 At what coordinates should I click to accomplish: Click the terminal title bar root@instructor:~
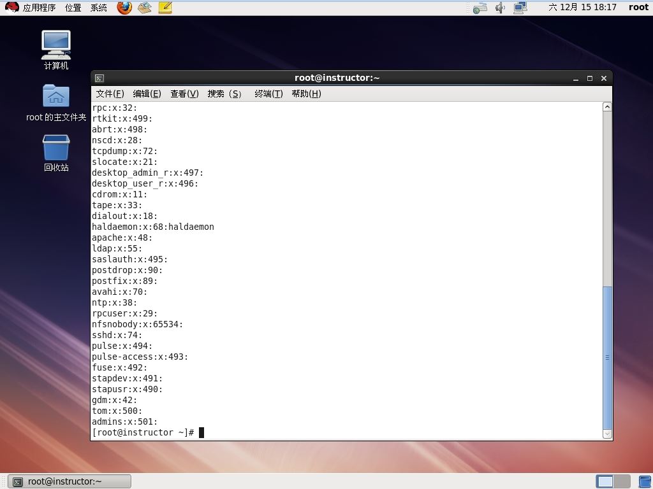pos(337,78)
